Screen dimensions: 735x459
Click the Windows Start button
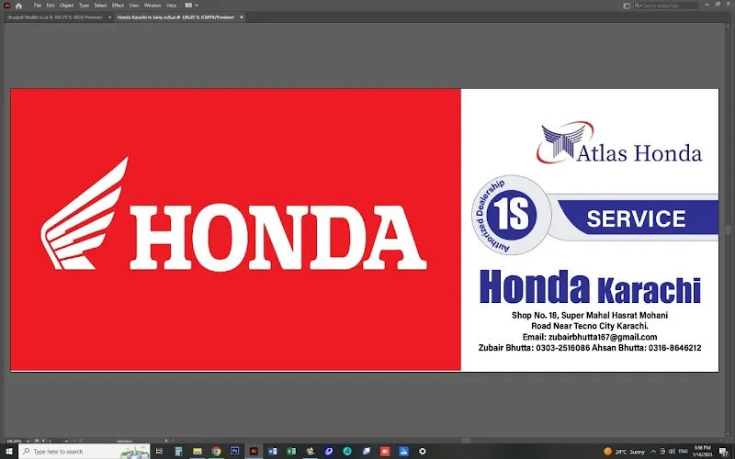[x=8, y=452]
